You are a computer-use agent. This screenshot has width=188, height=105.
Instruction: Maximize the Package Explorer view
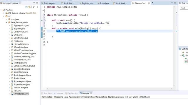37,3
